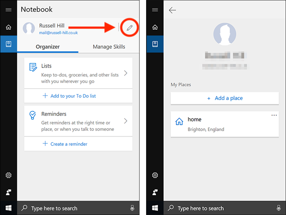Click Feedback person icon in left panel
Image resolution: width=286 pixels, height=215 pixels.
[x=8, y=192]
